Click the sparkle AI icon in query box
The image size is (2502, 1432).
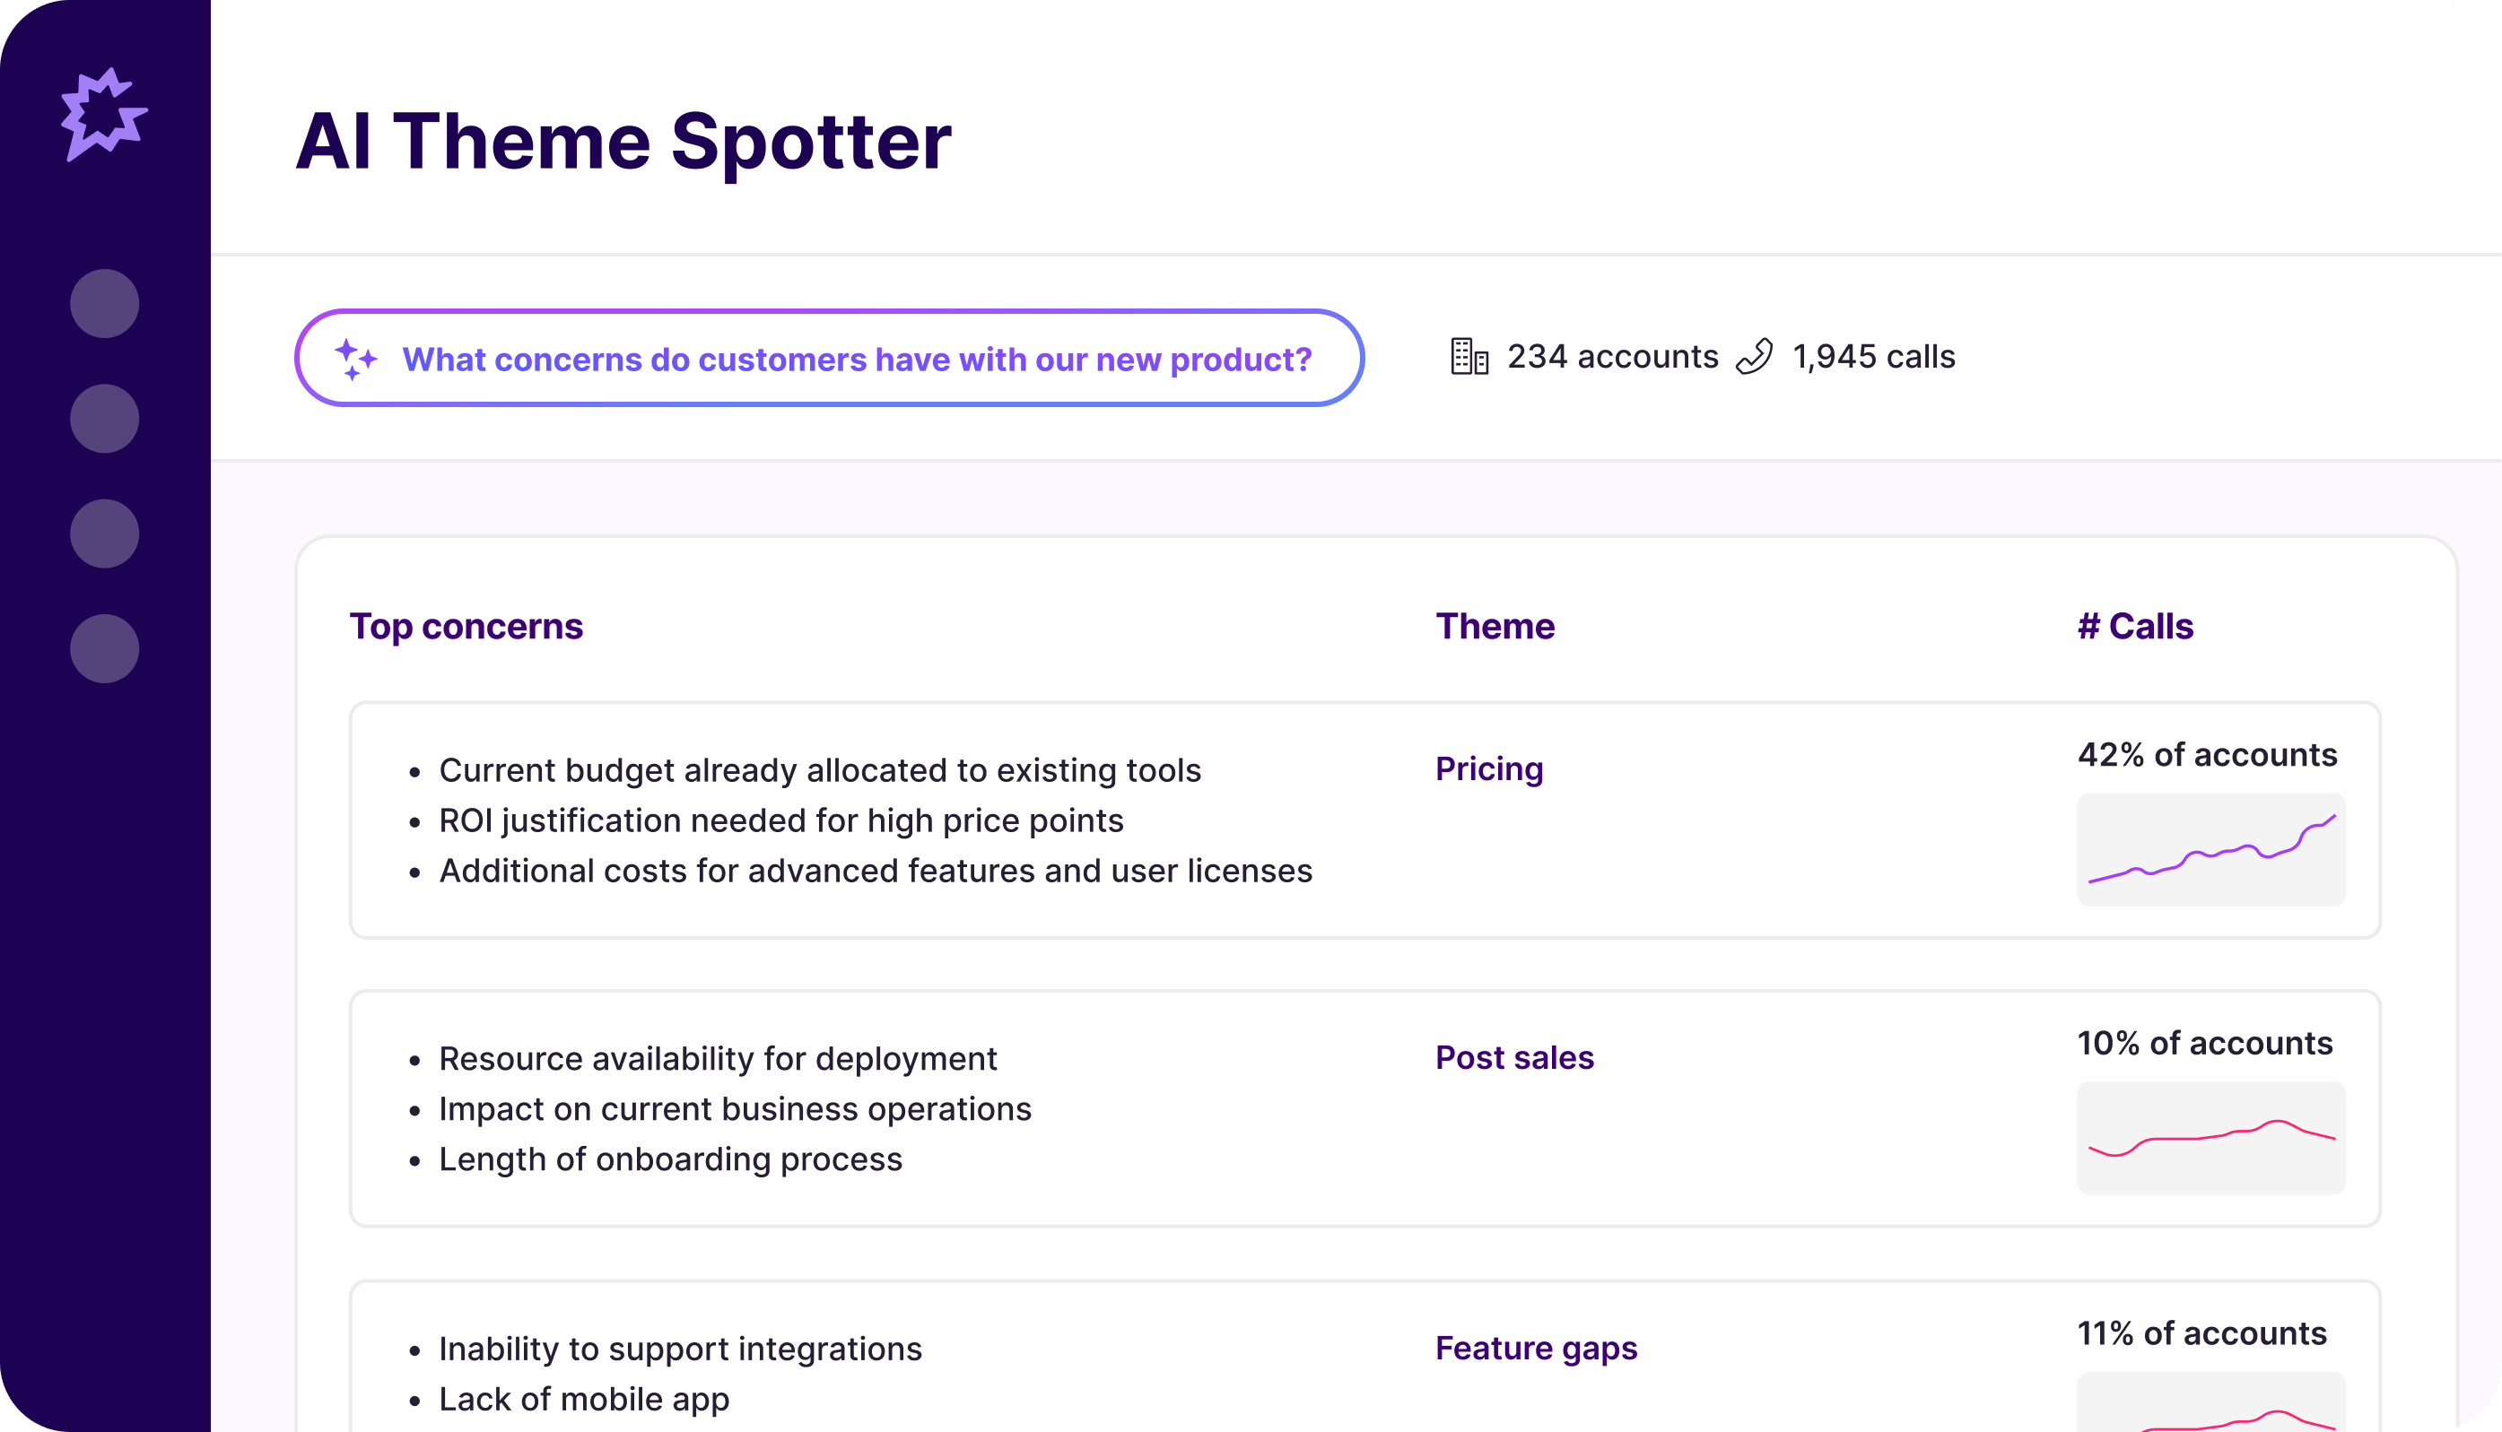click(x=355, y=359)
